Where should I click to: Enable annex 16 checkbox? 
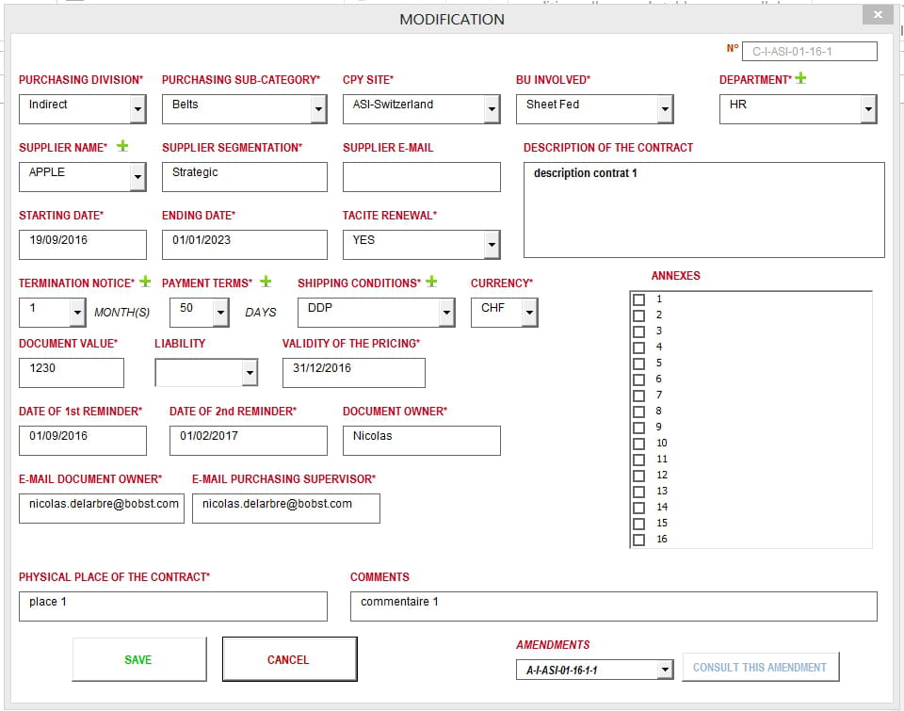[639, 540]
